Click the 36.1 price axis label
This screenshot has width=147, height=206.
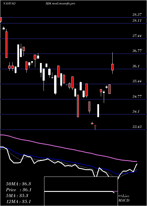pyautogui.click(x=136, y=66)
